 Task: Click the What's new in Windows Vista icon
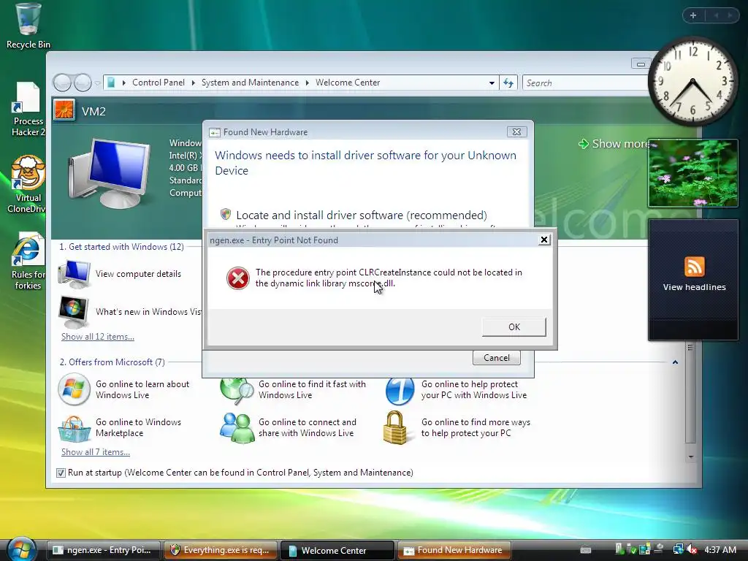(74, 312)
